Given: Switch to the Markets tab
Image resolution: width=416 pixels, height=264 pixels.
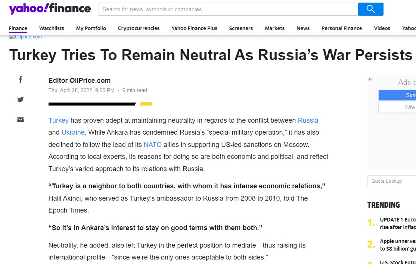Looking at the screenshot, I should (x=274, y=28).
